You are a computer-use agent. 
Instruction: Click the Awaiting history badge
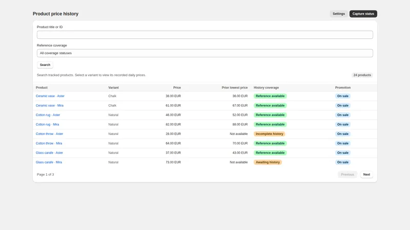coord(268,162)
